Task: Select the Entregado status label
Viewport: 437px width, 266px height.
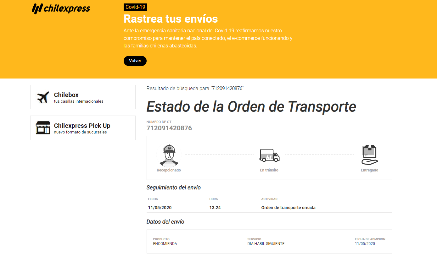Action: point(369,170)
